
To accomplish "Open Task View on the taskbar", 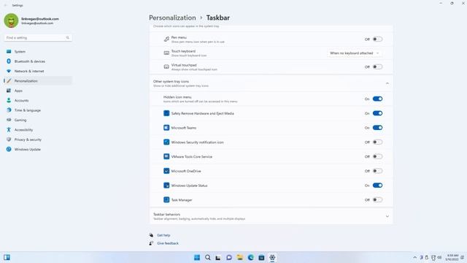I will 218,258.
